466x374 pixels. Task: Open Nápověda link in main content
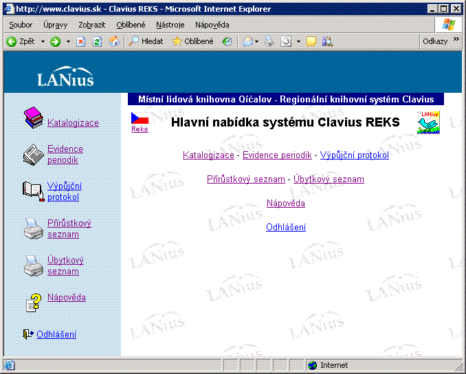pos(286,203)
